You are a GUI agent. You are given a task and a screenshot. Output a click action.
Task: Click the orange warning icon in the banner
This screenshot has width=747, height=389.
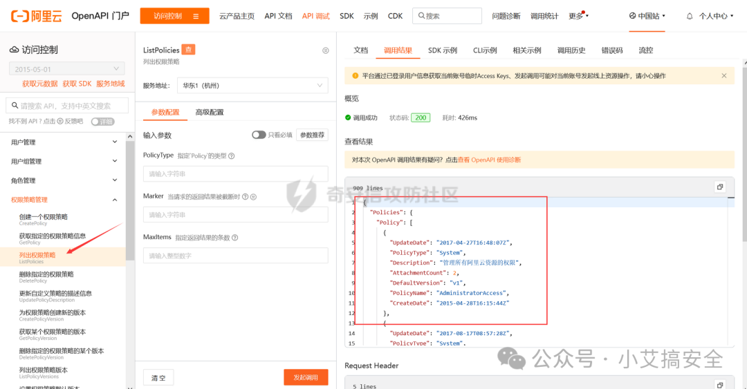(355, 76)
